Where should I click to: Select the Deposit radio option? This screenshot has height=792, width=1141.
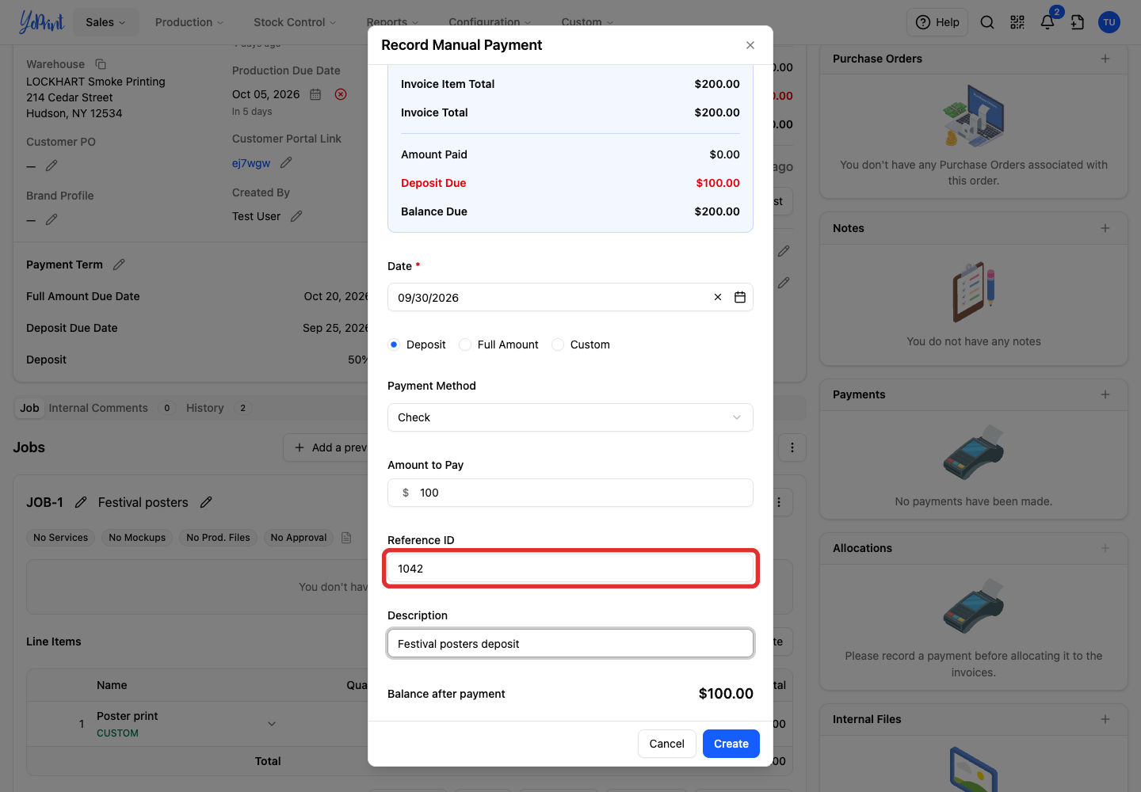click(x=394, y=345)
